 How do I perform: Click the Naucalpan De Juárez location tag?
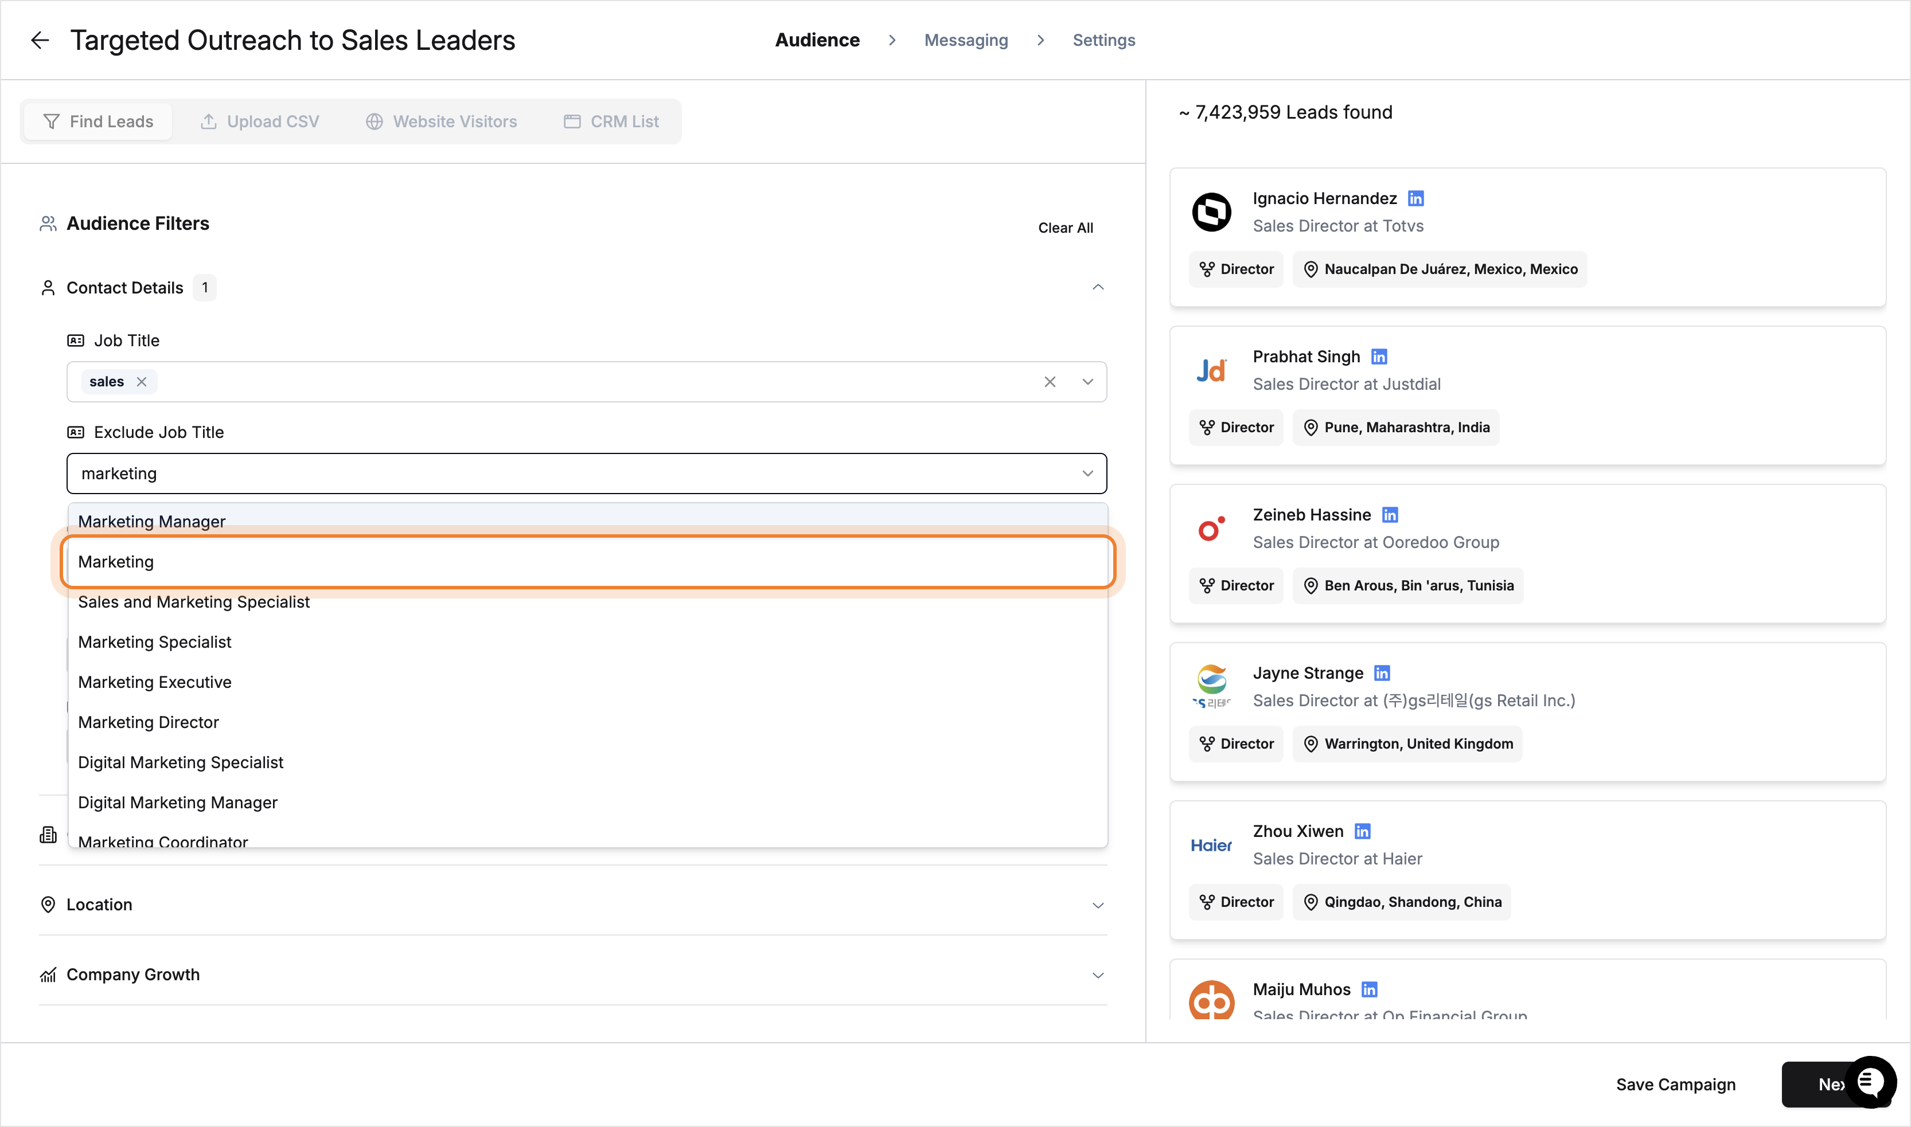point(1439,269)
